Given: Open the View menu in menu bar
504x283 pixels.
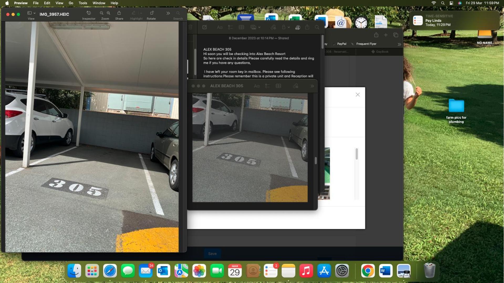Looking at the screenshot, I should tap(59, 3).
